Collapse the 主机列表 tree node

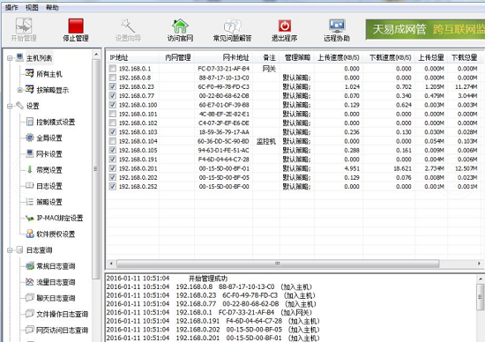10,58
